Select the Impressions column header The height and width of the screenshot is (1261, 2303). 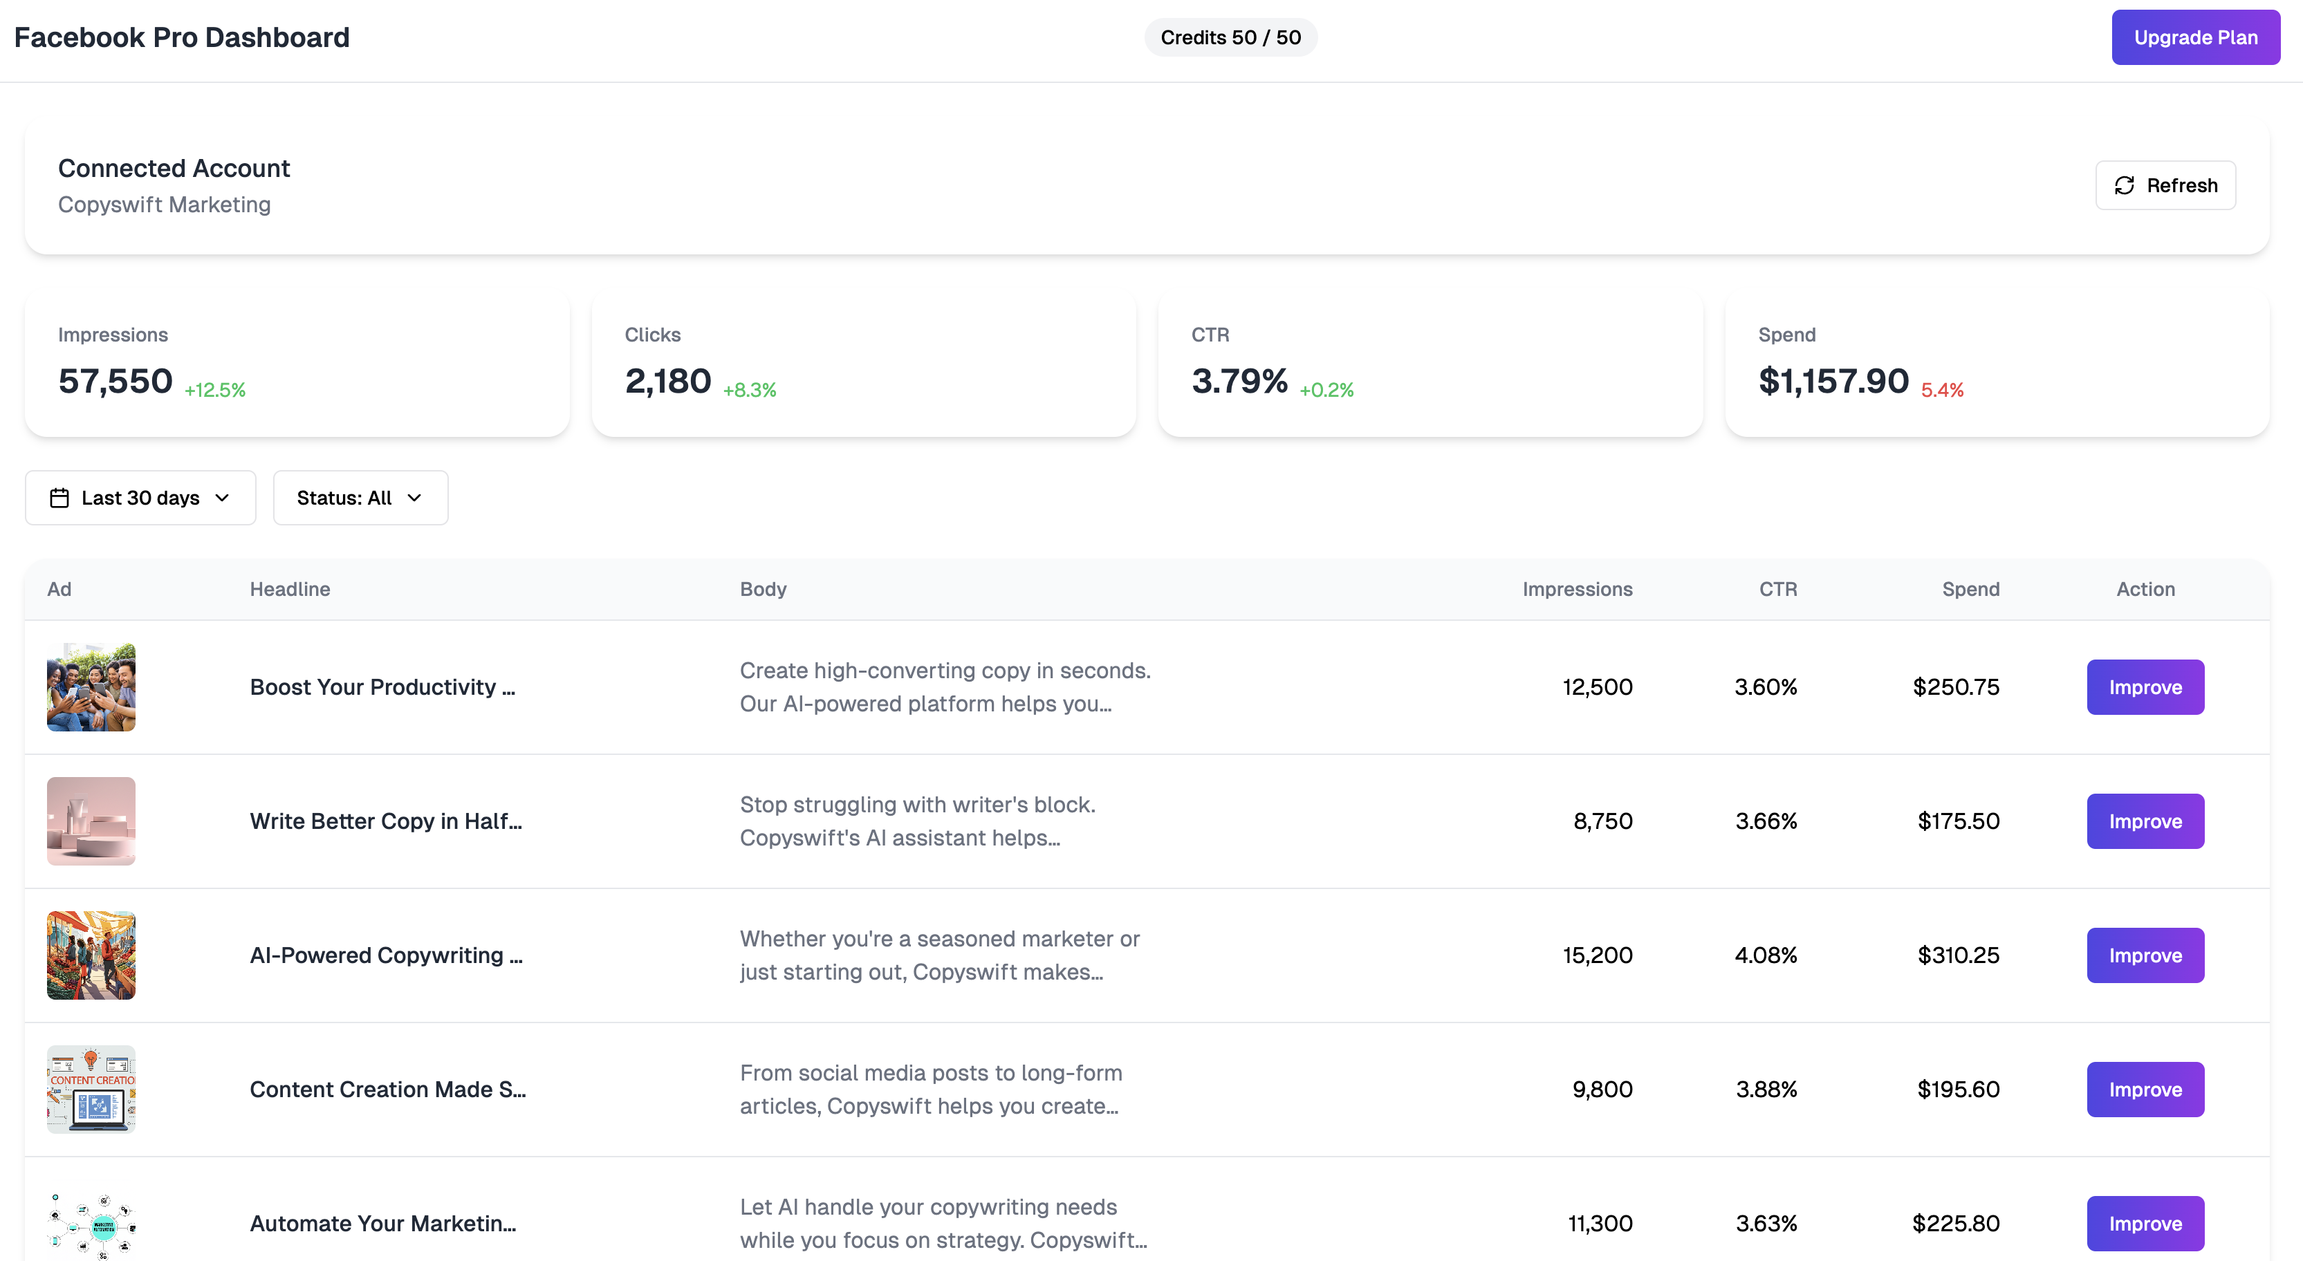[x=1576, y=589]
